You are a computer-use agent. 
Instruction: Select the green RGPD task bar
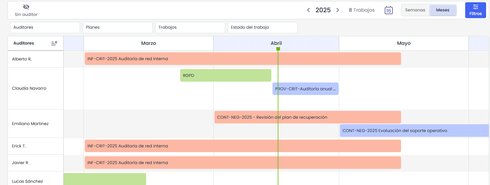coord(225,76)
